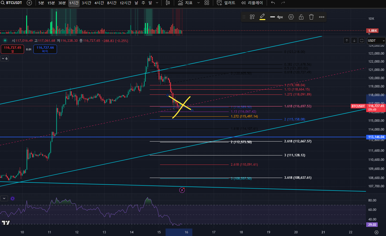Click the highlighted date range on the time axis

click(x=179, y=232)
